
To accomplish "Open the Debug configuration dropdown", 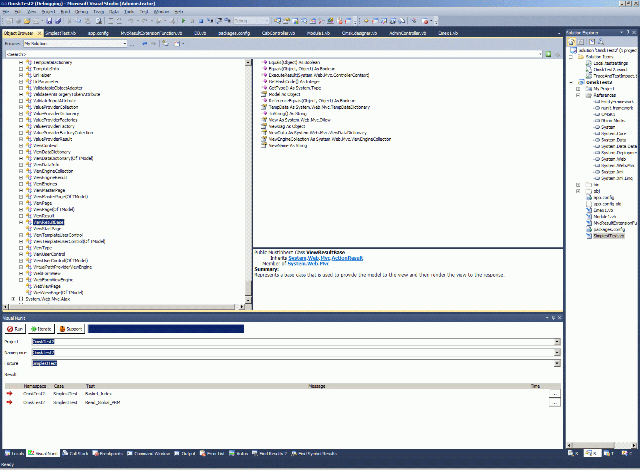I will (x=267, y=21).
